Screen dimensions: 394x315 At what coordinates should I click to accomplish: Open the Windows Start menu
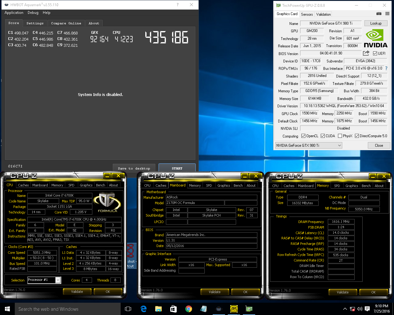click(7, 309)
